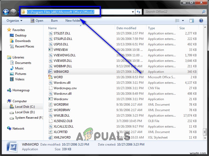Select the STSLIST.DLL file icon

pos(51,33)
